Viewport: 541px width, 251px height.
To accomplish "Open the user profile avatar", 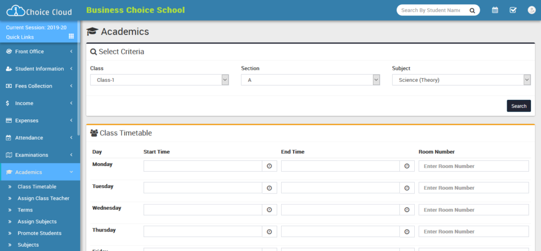I will click(531, 10).
